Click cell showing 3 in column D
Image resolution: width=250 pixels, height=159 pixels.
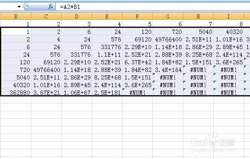(77, 24)
